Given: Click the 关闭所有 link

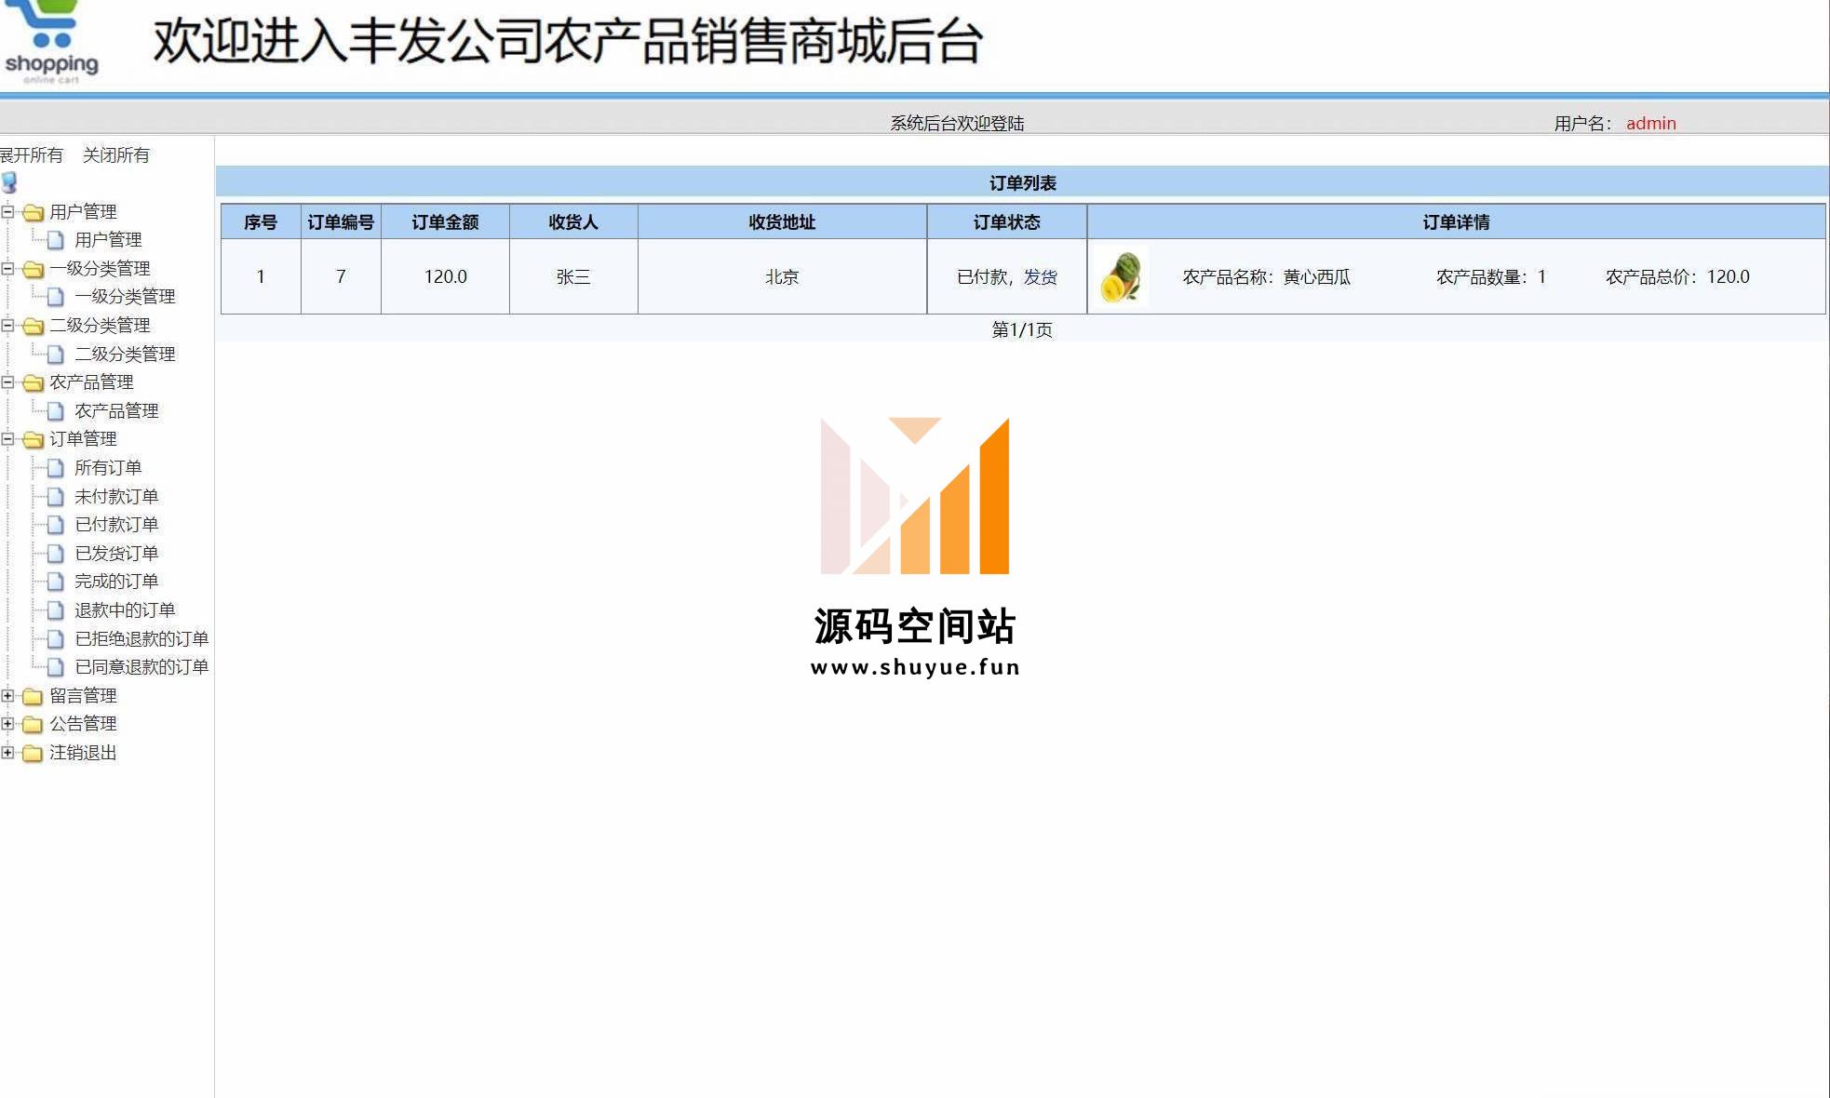Looking at the screenshot, I should point(116,154).
